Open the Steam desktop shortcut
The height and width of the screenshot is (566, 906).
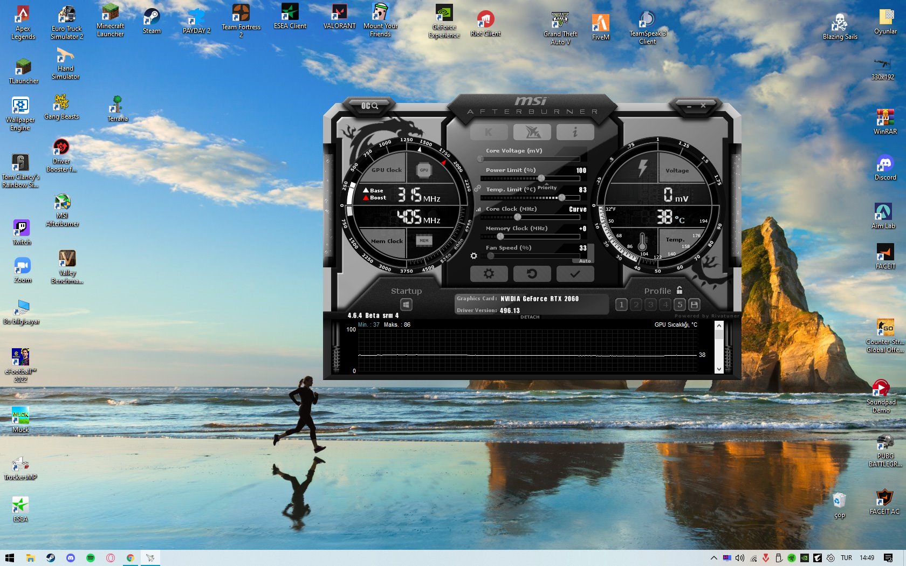click(152, 20)
